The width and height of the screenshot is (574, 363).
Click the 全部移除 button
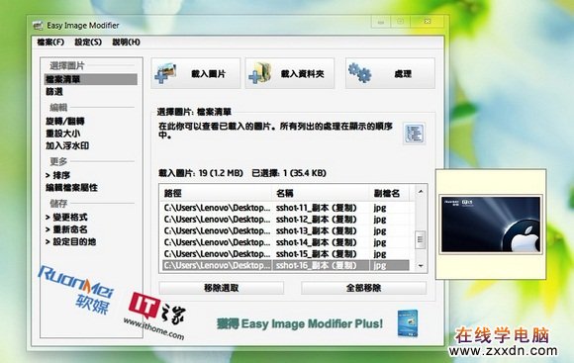tap(363, 288)
